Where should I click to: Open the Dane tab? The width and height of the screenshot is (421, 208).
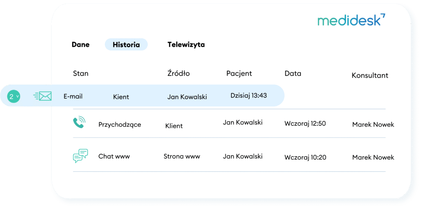coord(81,44)
